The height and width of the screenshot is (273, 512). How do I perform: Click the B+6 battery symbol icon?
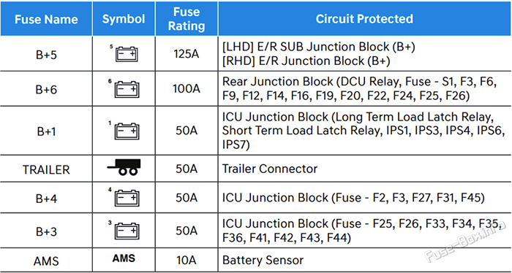pyautogui.click(x=126, y=89)
